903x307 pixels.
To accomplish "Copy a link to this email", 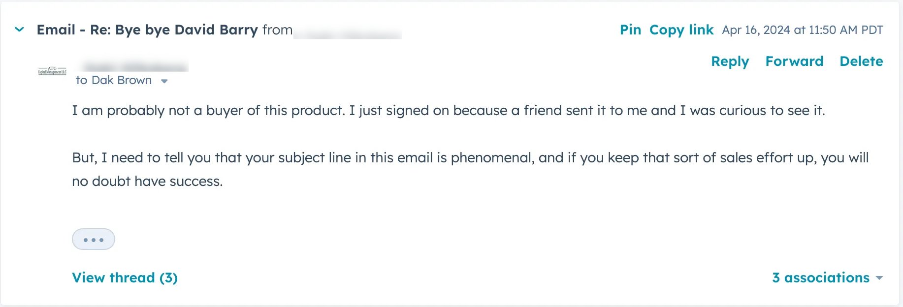I will pyautogui.click(x=681, y=30).
